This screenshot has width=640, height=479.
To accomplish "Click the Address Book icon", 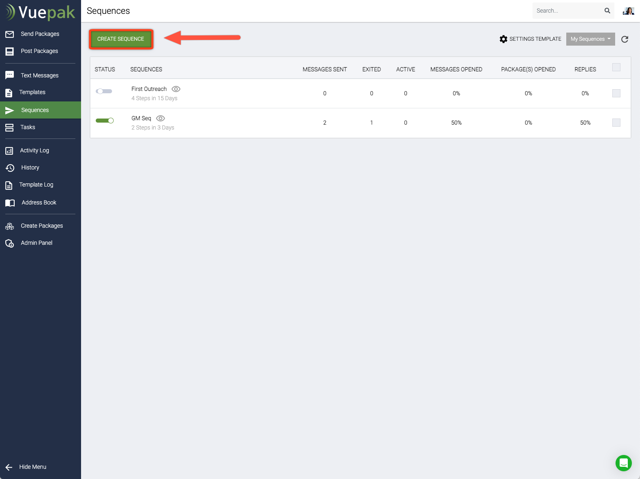I will [x=10, y=203].
